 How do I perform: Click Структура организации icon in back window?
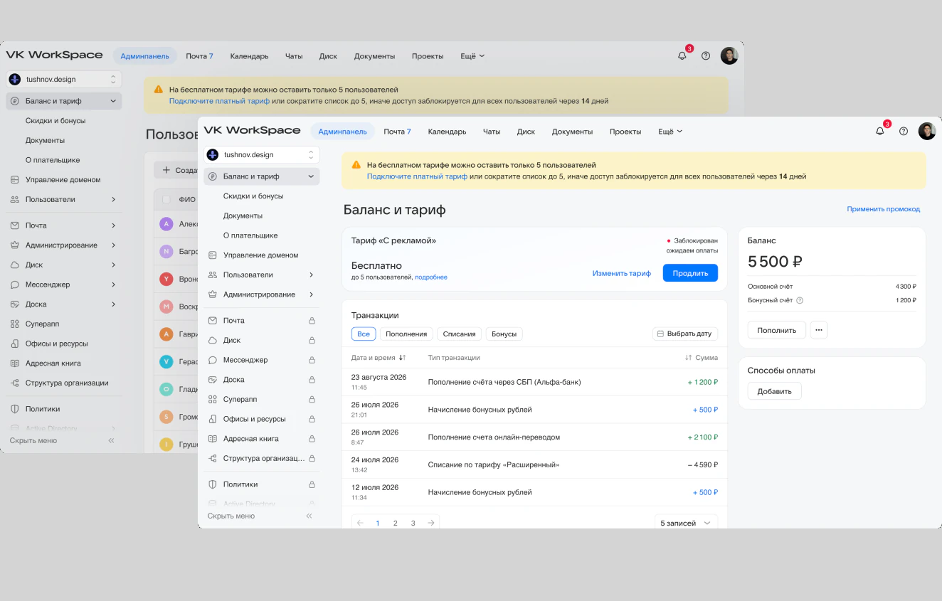point(15,383)
